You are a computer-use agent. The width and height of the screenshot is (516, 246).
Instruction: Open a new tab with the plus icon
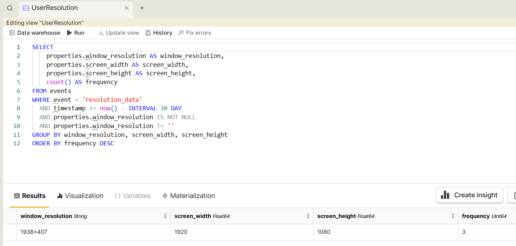142,8
